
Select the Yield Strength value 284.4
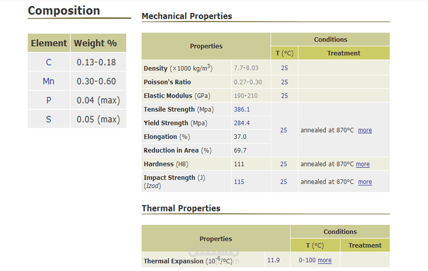241,123
